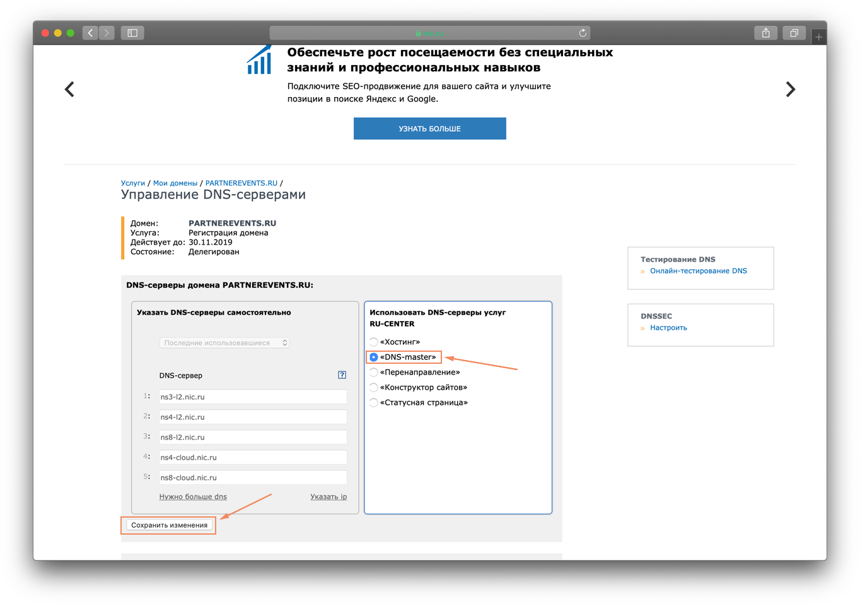This screenshot has width=860, height=604.
Task: Click the growth chart banner icon
Action: 259,60
